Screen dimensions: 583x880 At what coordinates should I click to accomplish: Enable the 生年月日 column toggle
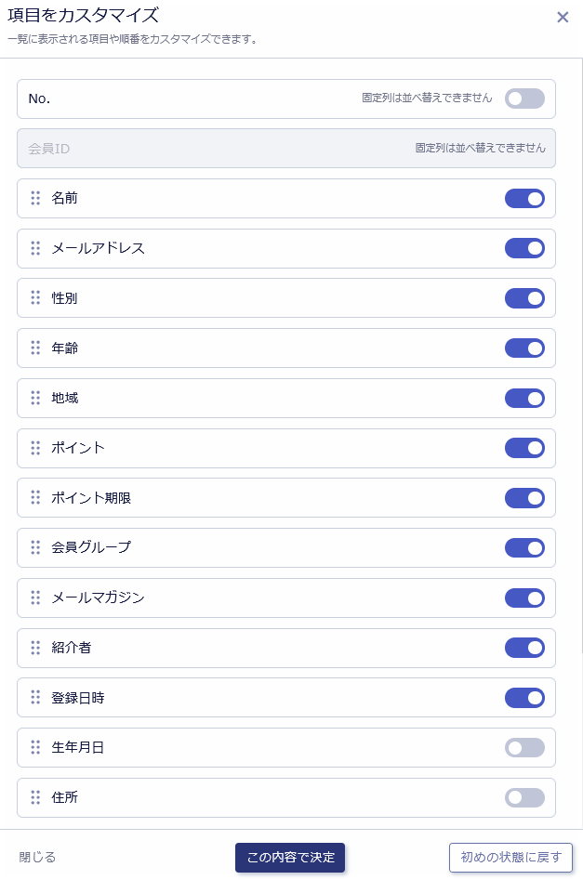pos(524,747)
